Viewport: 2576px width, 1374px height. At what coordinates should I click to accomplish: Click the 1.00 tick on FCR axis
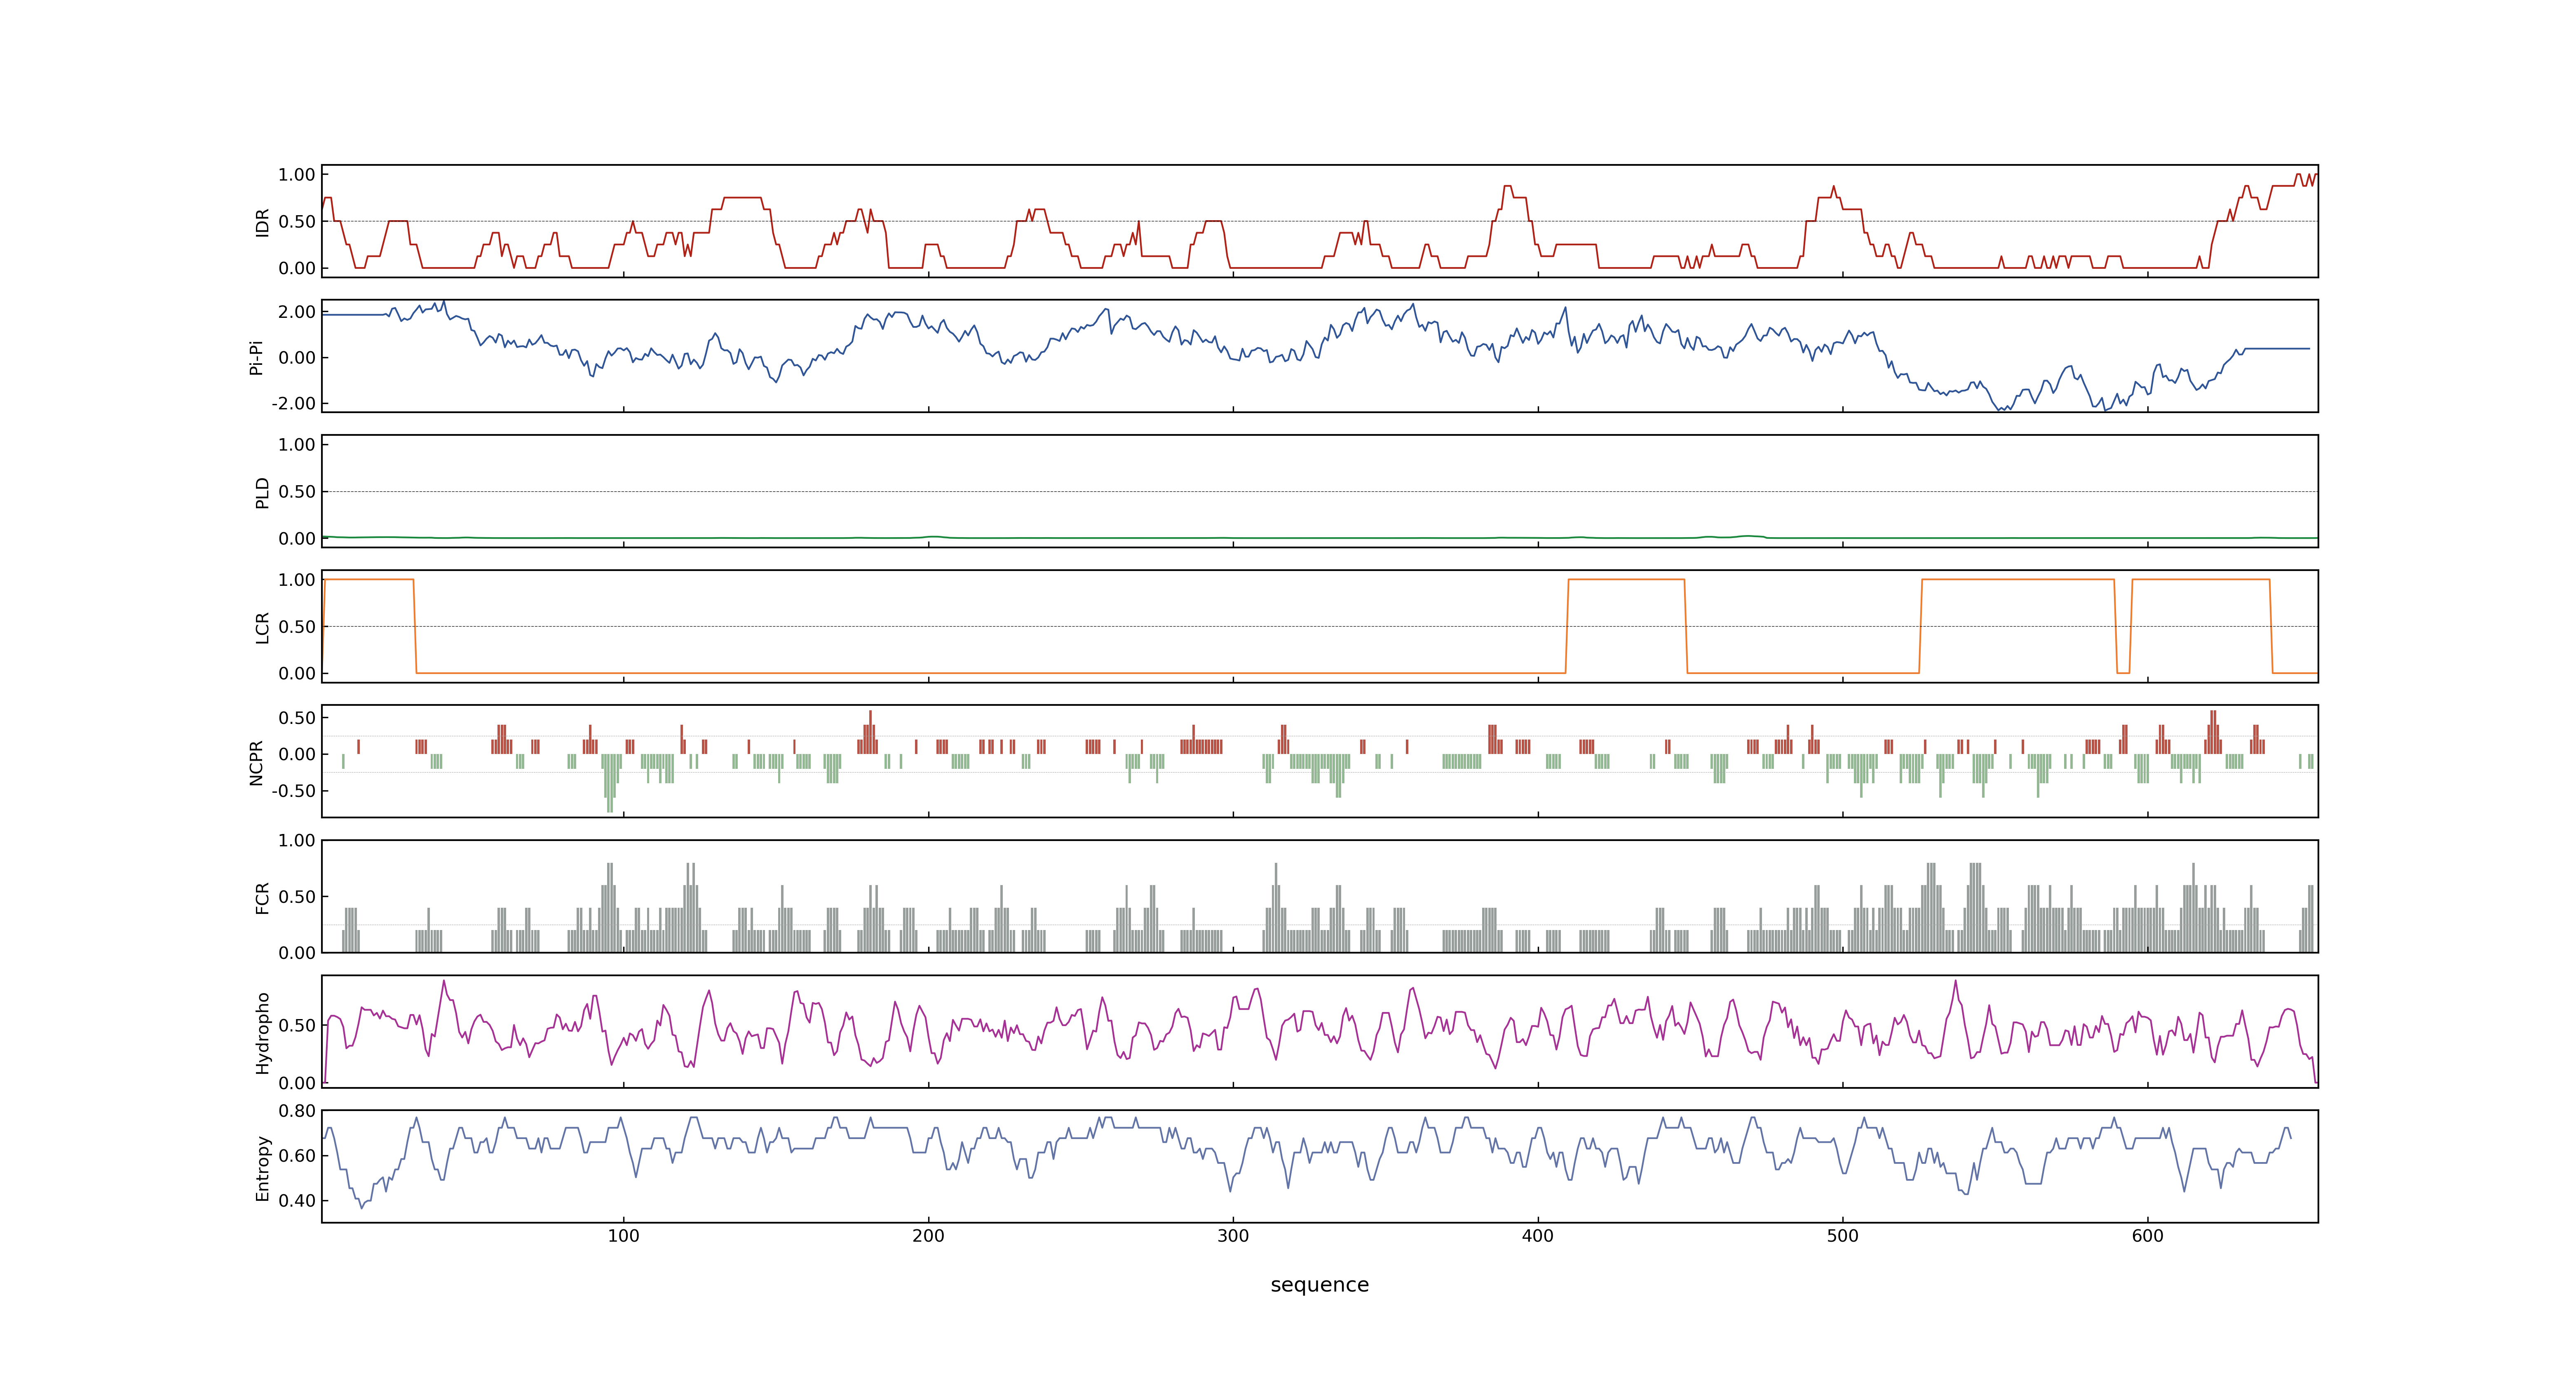(297, 841)
